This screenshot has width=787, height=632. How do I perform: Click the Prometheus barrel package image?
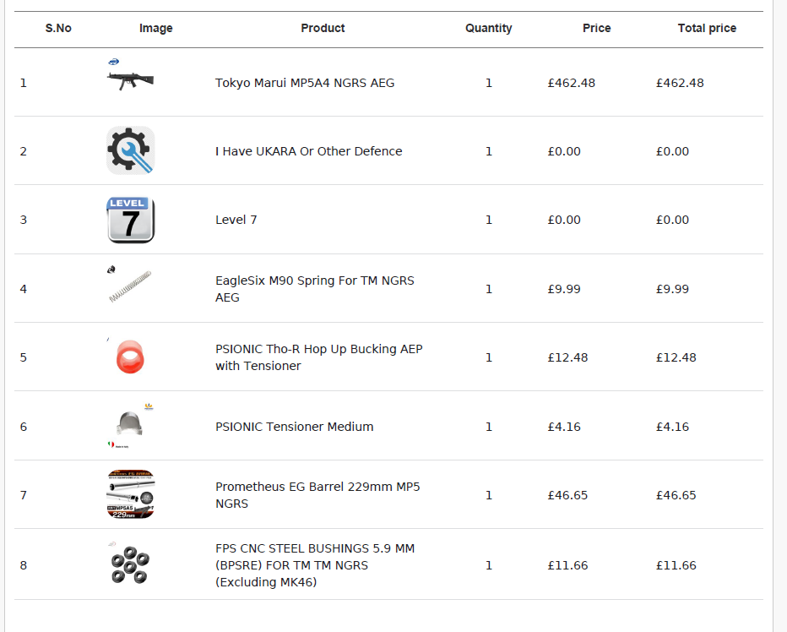pos(131,494)
